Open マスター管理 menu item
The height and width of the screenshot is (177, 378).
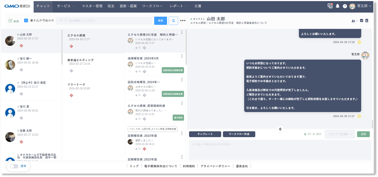tap(92, 6)
